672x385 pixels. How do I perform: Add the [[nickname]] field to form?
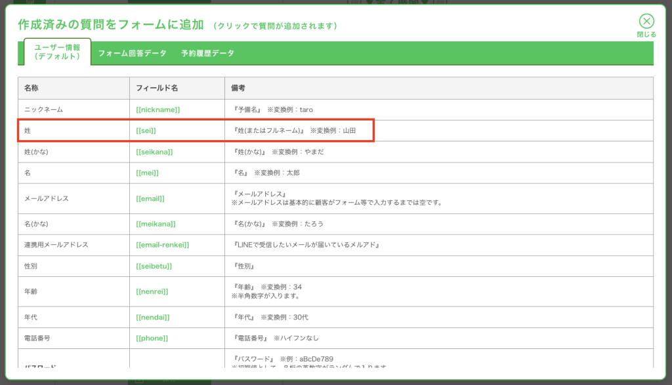click(157, 110)
